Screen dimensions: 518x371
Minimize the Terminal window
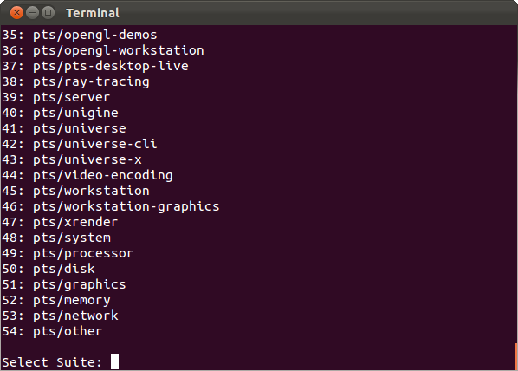32,13
